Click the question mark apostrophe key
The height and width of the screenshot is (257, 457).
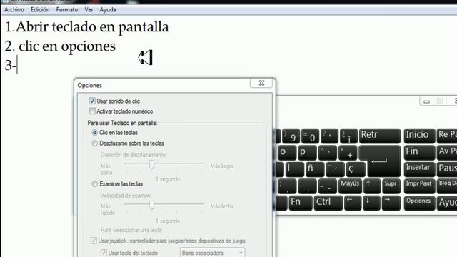click(x=329, y=136)
